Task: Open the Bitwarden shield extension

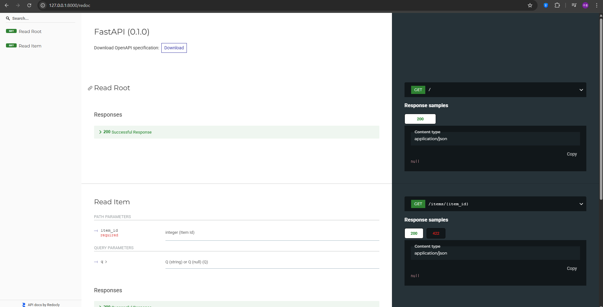Action: [x=546, y=5]
